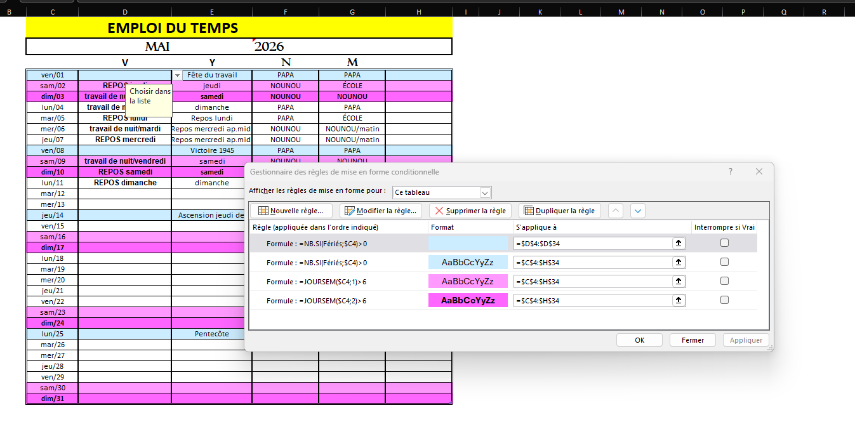This screenshot has width=855, height=422.
Task: Open help with the question mark icon
Action: click(731, 171)
